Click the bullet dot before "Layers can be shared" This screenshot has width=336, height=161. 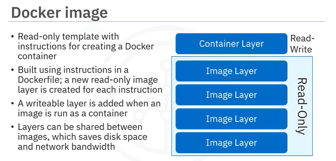(x=13, y=127)
